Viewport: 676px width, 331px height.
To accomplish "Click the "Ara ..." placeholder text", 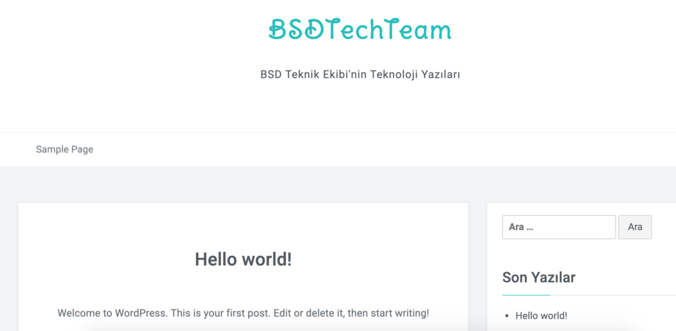I will [x=522, y=227].
